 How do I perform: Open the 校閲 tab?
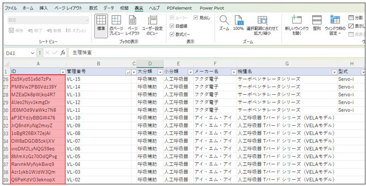pyautogui.click(x=124, y=8)
